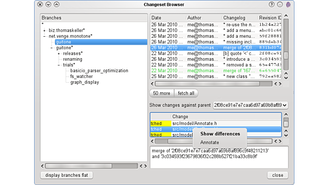This screenshot has width=329, height=185.
Task: Collapse the trials branch node
Action: (x=59, y=65)
